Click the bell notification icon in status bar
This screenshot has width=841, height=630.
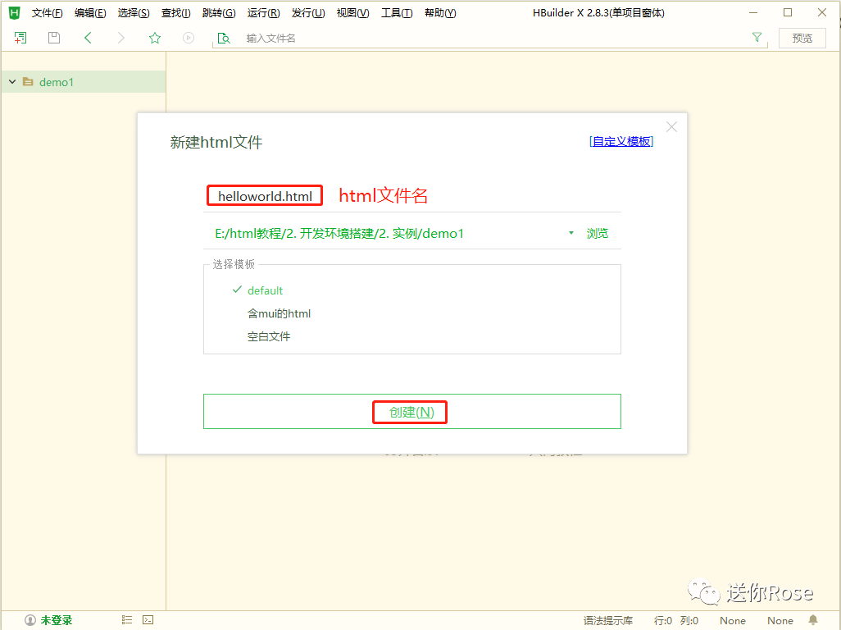pyautogui.click(x=811, y=621)
